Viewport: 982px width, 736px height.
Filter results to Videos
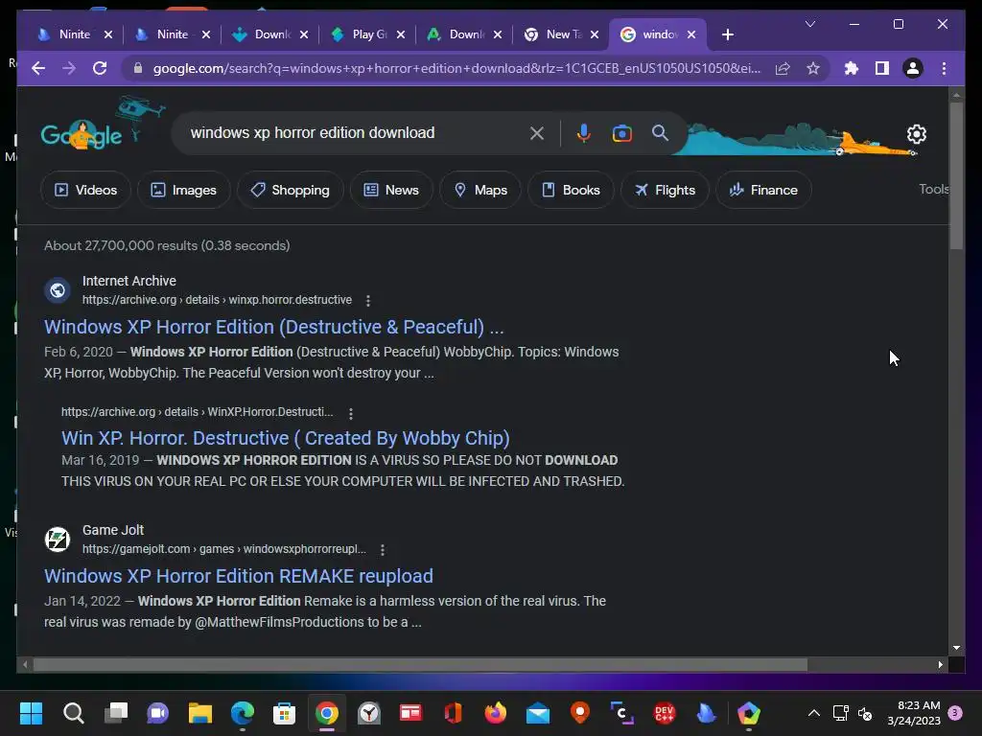(85, 190)
